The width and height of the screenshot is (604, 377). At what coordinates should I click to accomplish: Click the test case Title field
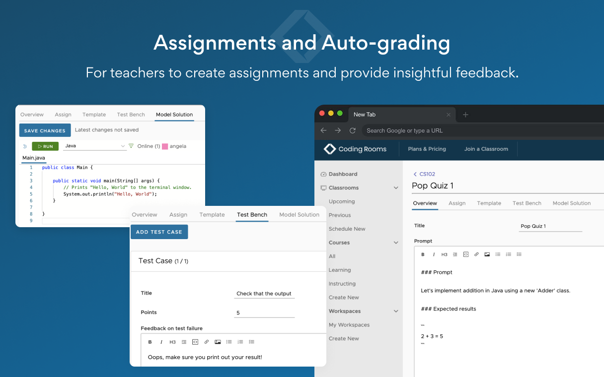(x=265, y=294)
